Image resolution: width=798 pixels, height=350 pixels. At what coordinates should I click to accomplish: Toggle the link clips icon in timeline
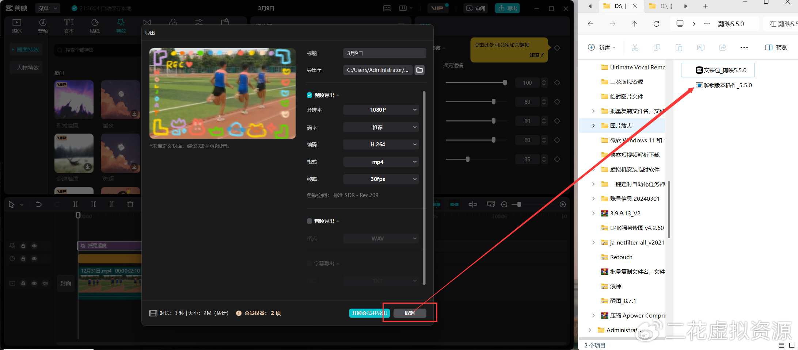coord(454,204)
